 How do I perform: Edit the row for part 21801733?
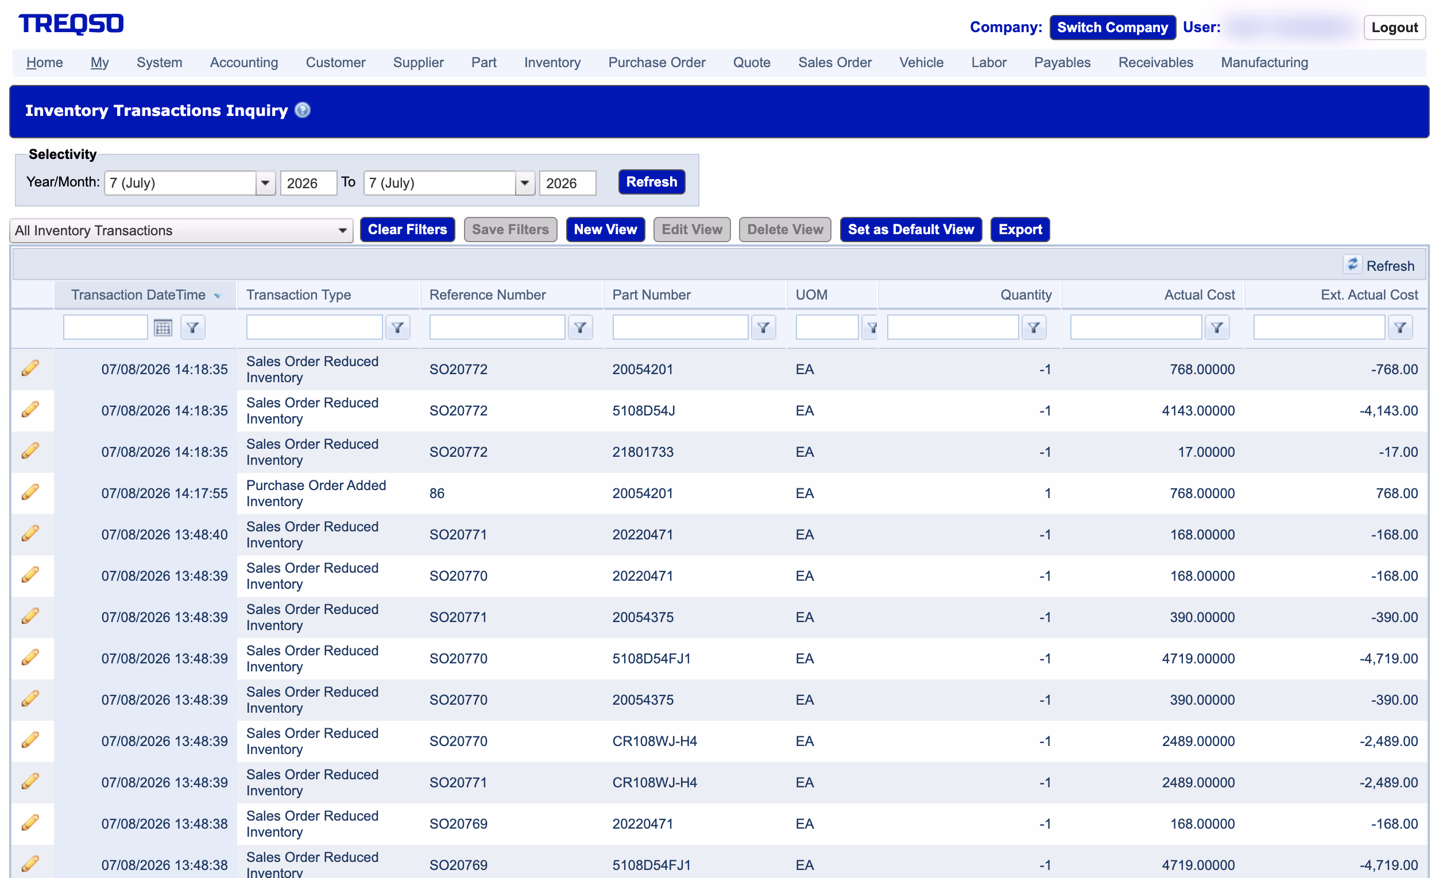(x=30, y=451)
